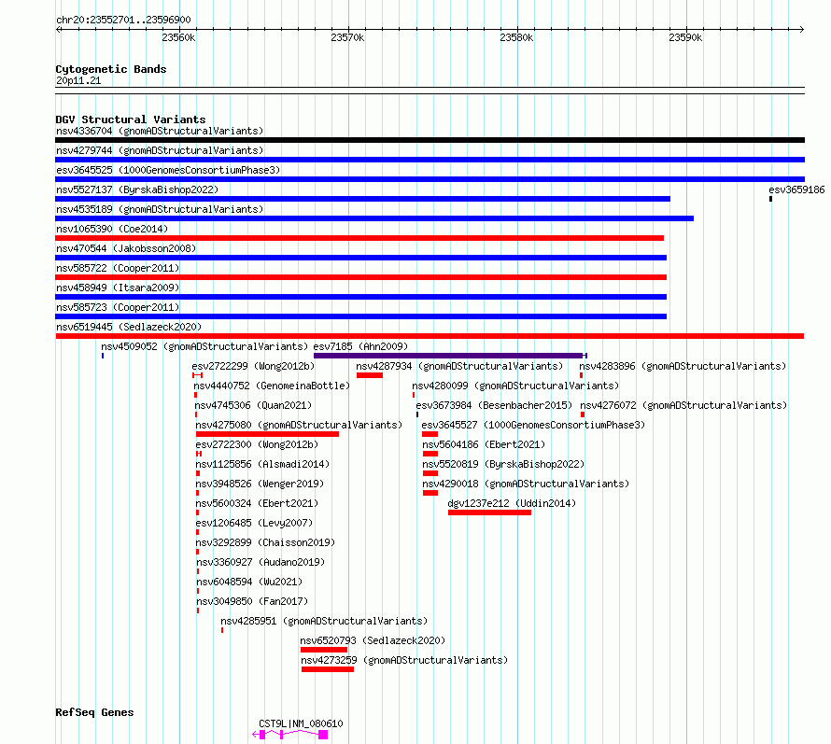This screenshot has width=831, height=744.
Task: Click the nsv585723 Cooper2011 label
Action: [x=118, y=307]
